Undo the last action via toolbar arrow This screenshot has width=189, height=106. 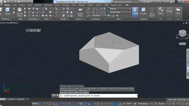[x=22, y=2]
